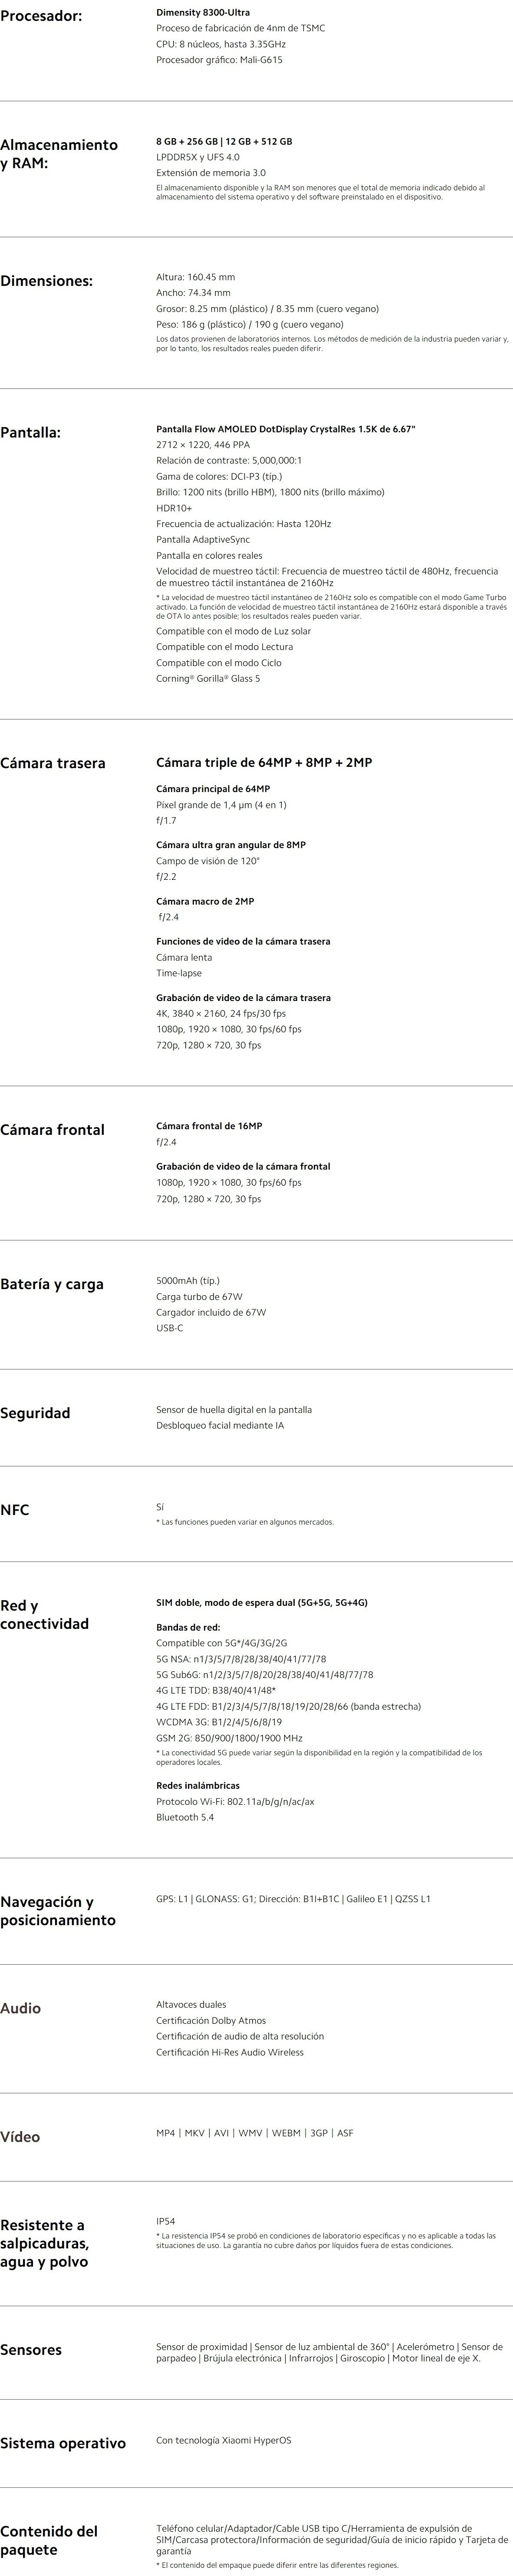Click the Pantalla Flow AMOLED DotDisplay title

(286, 428)
